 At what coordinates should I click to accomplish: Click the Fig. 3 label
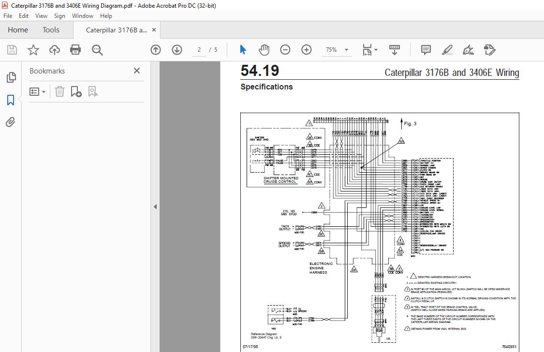click(x=410, y=123)
